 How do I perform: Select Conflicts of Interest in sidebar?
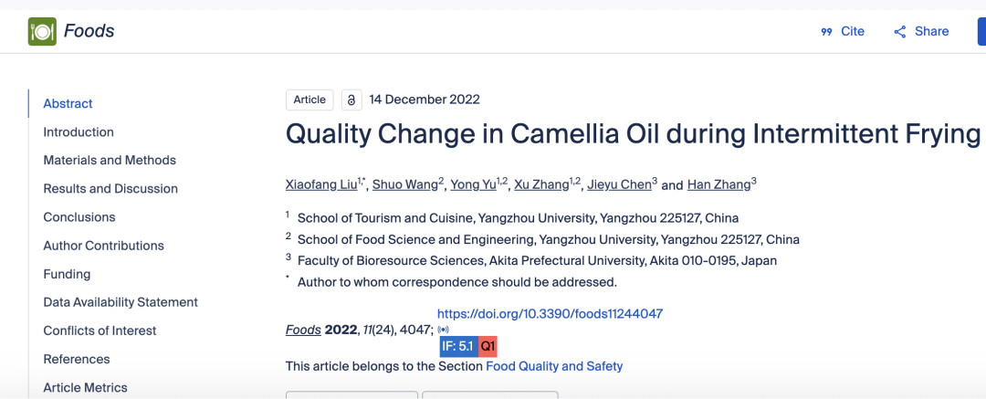tap(100, 331)
